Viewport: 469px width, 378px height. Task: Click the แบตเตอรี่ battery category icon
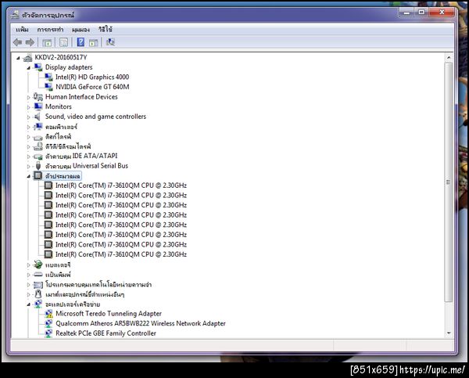(38, 265)
